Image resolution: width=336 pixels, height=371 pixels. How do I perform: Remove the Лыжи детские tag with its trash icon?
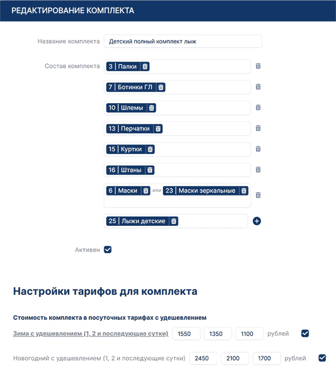(x=174, y=221)
